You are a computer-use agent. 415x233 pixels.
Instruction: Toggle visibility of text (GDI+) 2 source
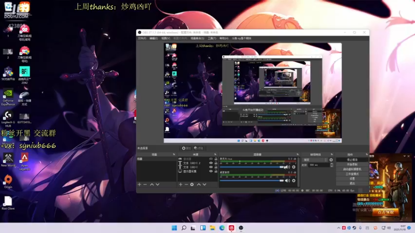coord(211,163)
